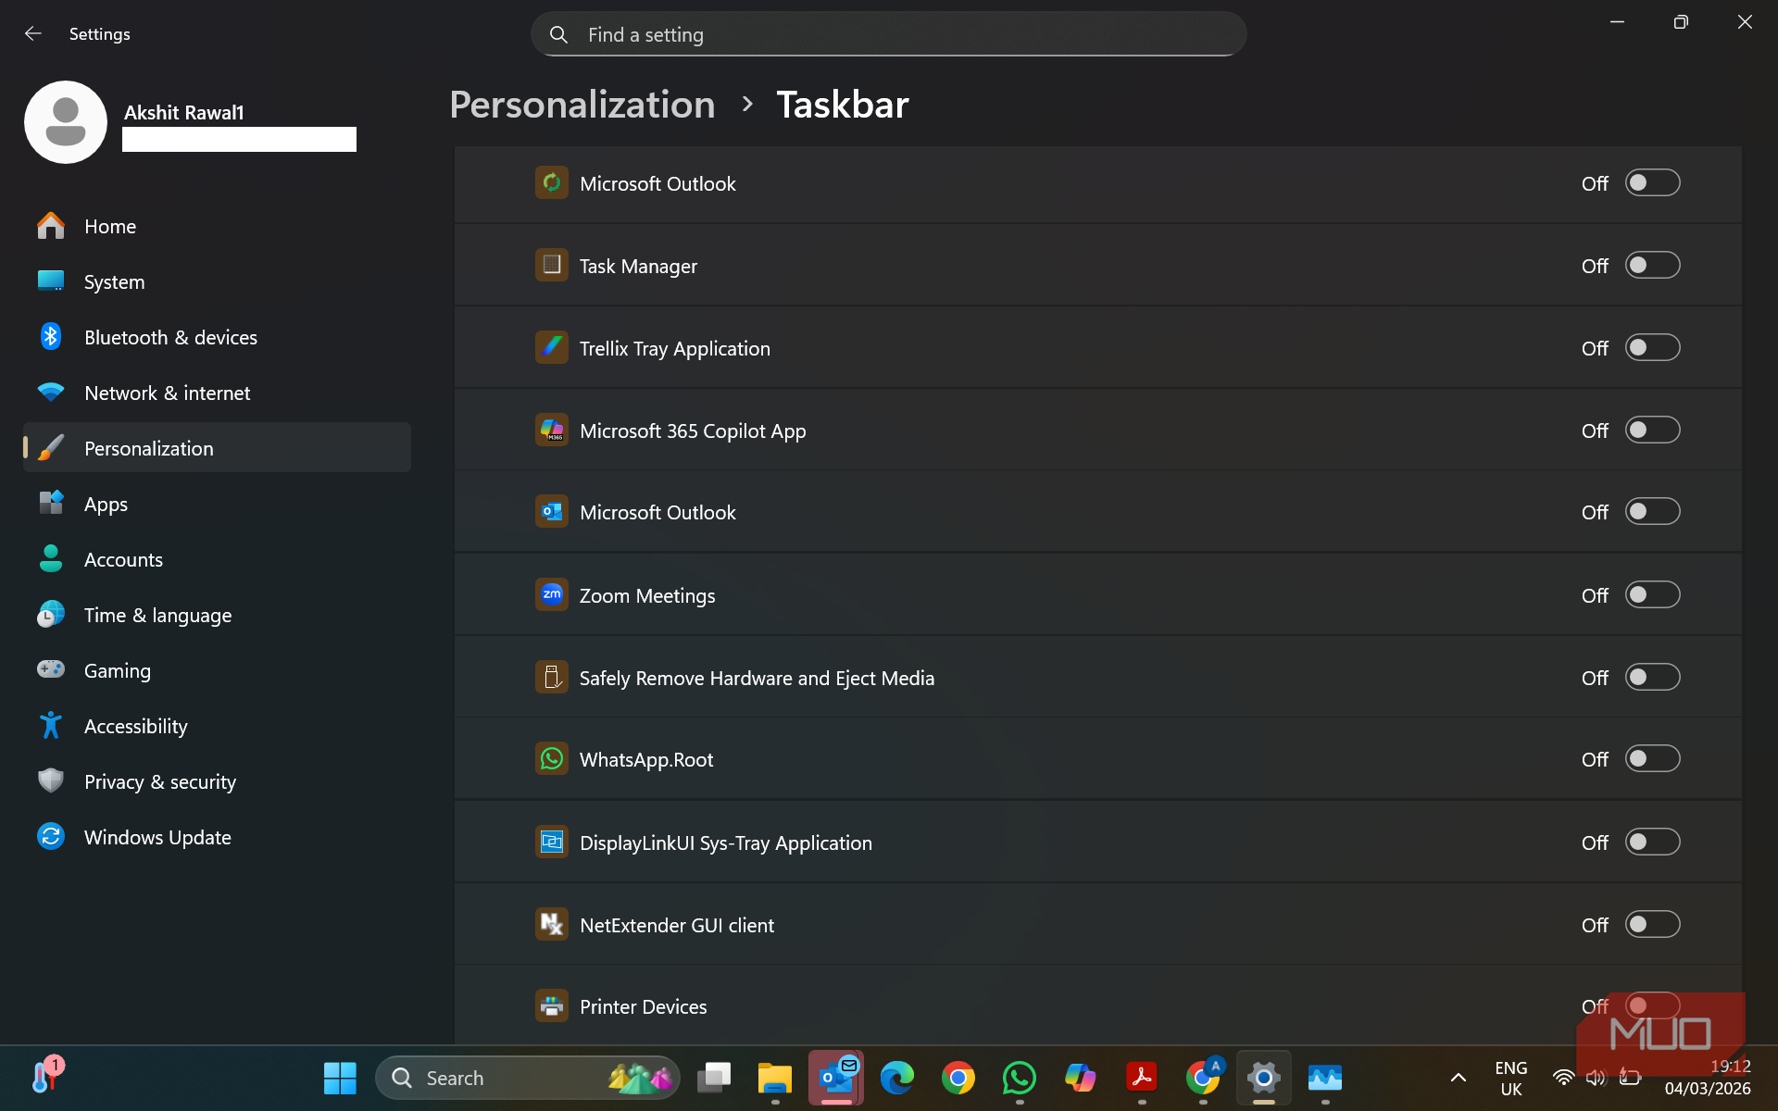
Task: Click the NetExtender GUI client icon
Action: tap(552, 924)
